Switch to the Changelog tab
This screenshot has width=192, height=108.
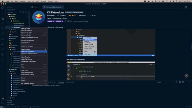click(59, 27)
